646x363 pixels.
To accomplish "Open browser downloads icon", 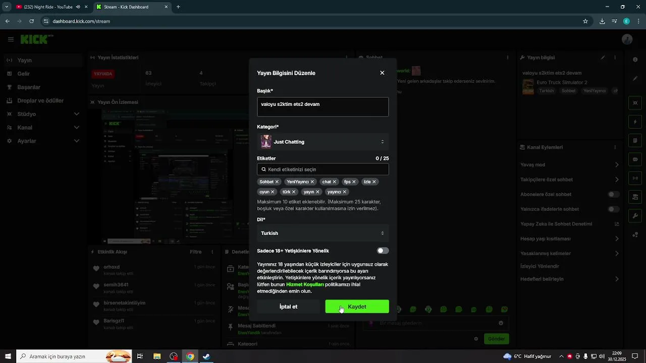I will (602, 21).
